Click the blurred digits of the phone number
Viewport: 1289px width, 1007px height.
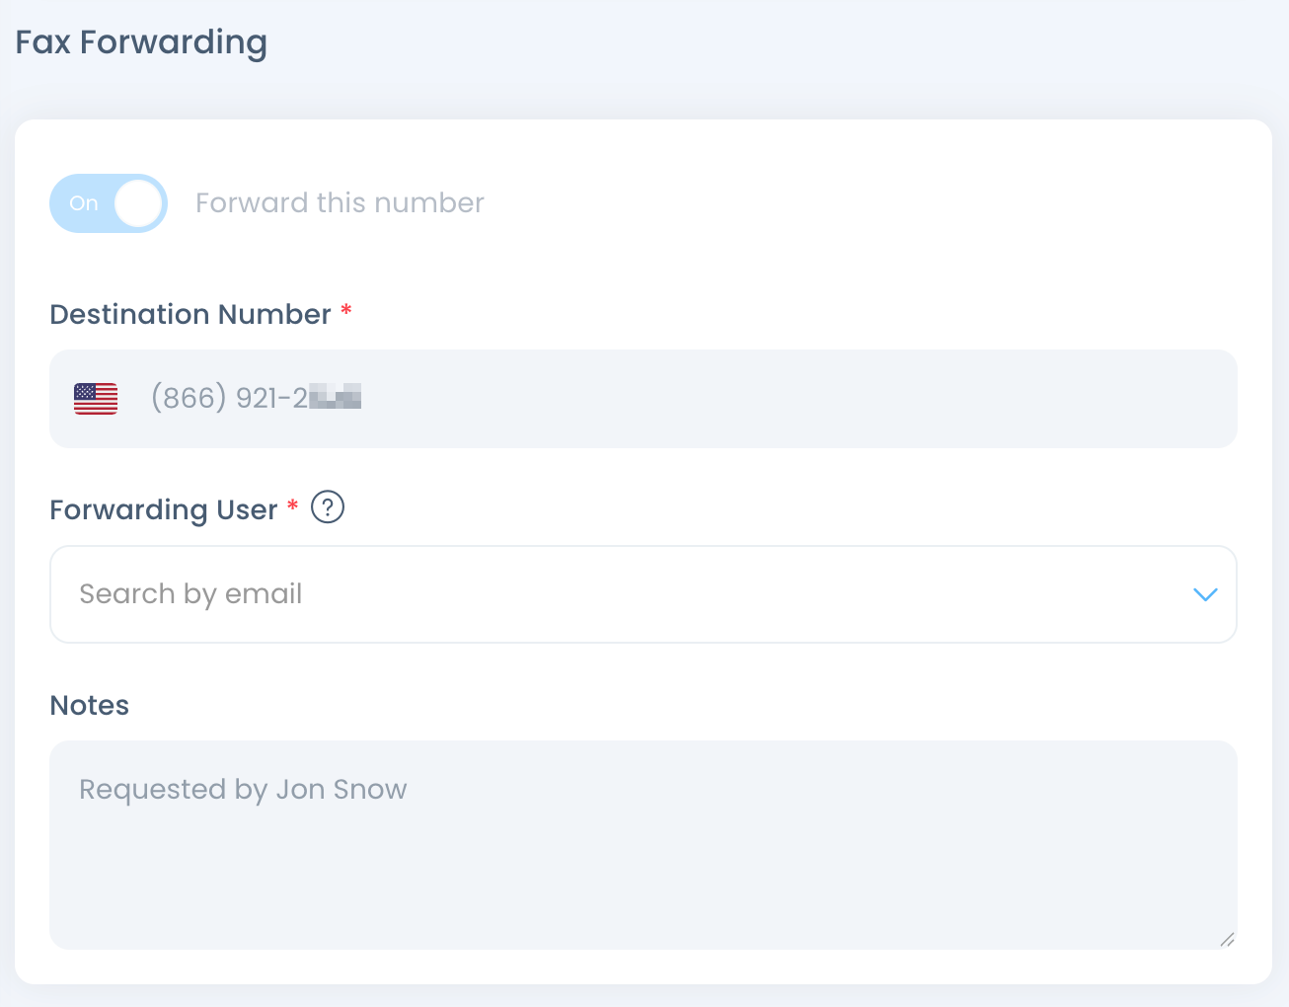[x=336, y=398]
